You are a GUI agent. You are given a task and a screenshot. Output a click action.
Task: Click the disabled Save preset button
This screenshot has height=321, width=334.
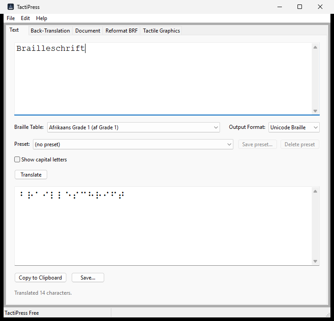[257, 144]
